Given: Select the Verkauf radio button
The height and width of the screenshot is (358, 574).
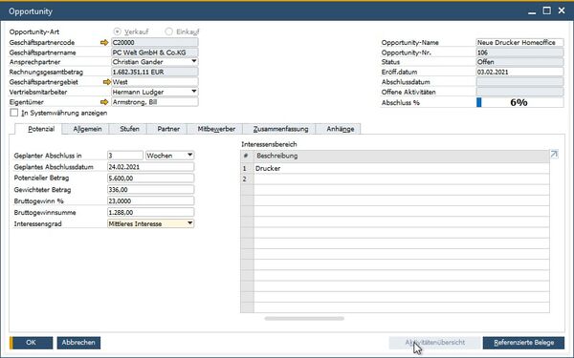Looking at the screenshot, I should click(117, 32).
